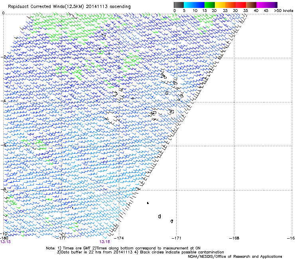This screenshot has height=259, width=295.
Task: Click the '-177' longitude axis label
Action: pyautogui.click(x=61, y=238)
